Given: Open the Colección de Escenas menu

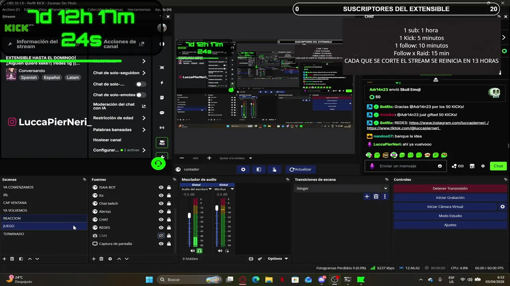Looking at the screenshot, I should tap(105, 10).
